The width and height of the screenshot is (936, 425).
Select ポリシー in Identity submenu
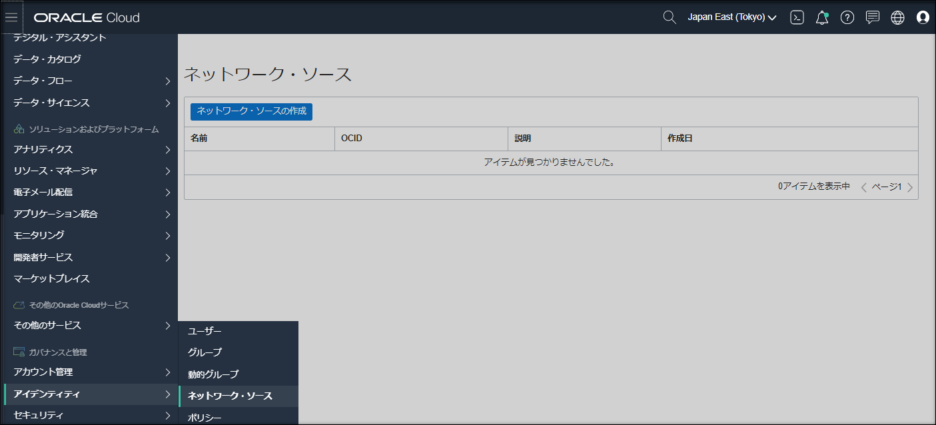[238, 417]
